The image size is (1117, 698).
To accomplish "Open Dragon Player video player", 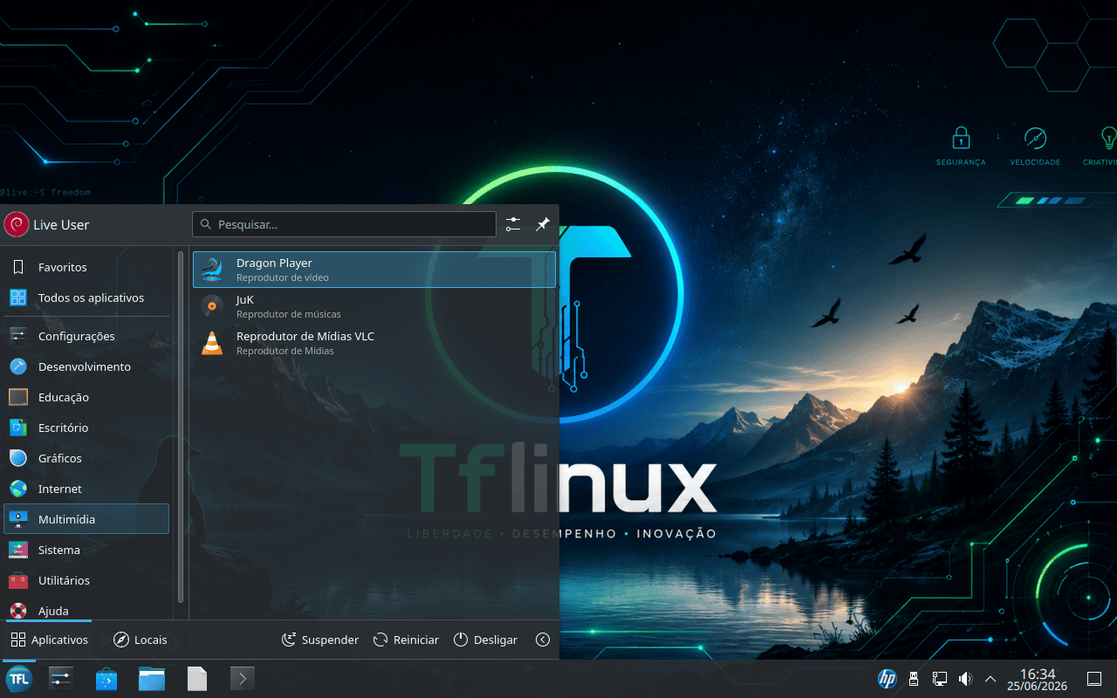I will [373, 270].
